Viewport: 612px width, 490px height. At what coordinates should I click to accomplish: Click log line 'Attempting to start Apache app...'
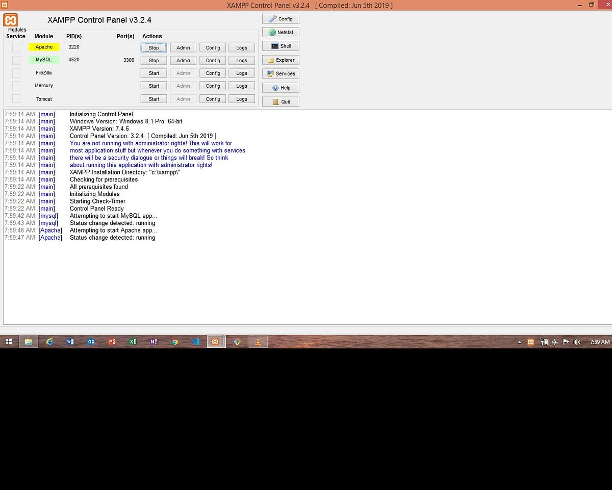click(113, 230)
